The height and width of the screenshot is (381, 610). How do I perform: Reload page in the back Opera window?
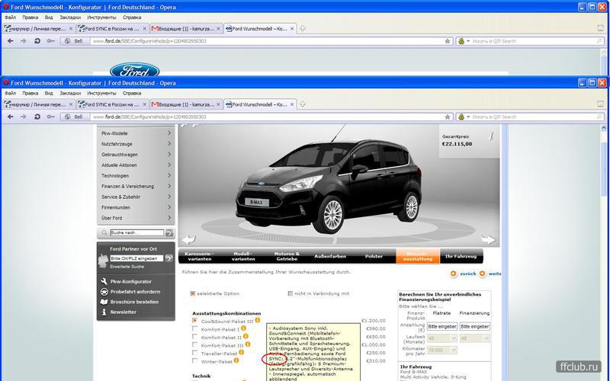coord(37,41)
